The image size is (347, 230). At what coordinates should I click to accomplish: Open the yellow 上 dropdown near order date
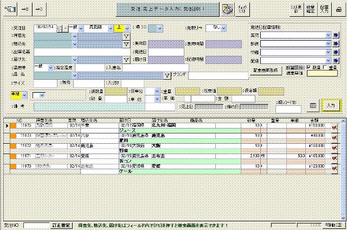click(126, 28)
